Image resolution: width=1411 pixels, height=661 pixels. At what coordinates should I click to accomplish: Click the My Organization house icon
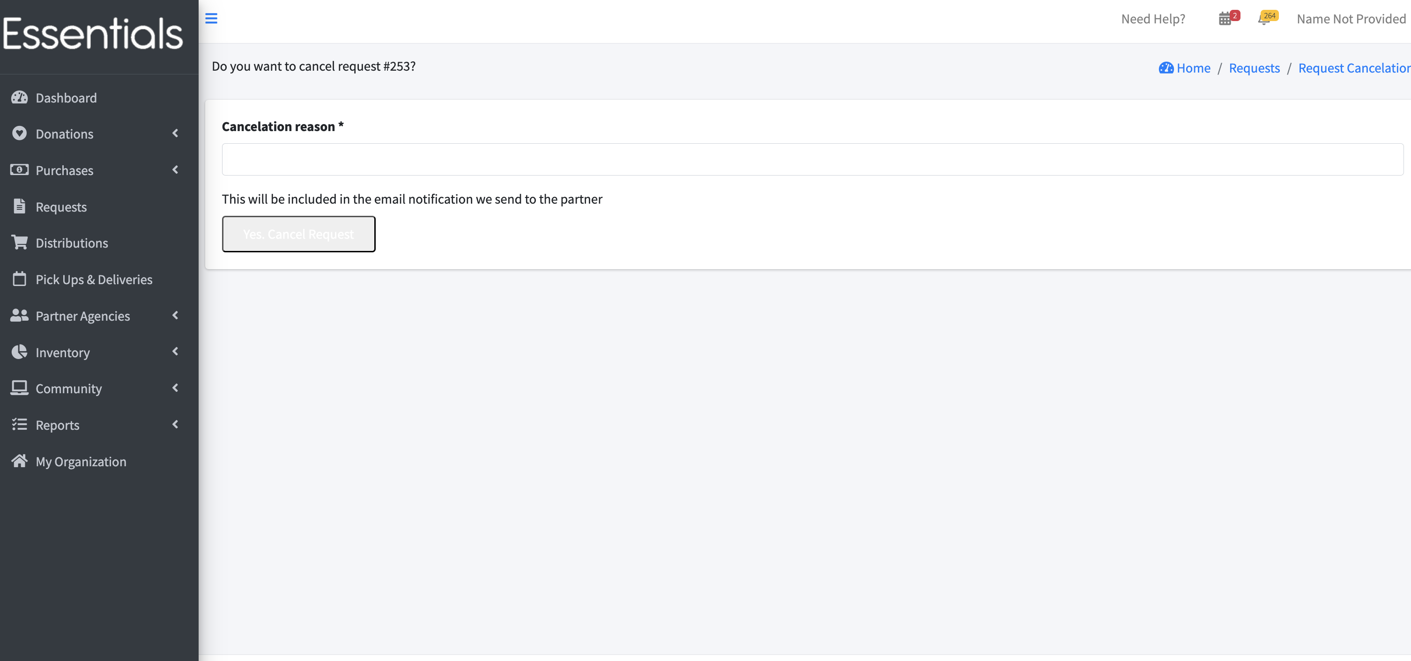(19, 461)
